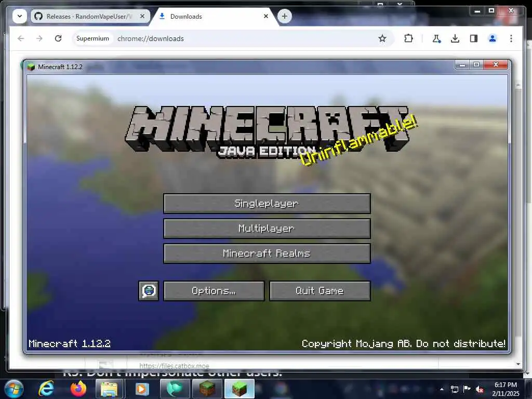Viewport: 532px width, 399px height.
Task: Open a new browser tab
Action: [x=284, y=16]
